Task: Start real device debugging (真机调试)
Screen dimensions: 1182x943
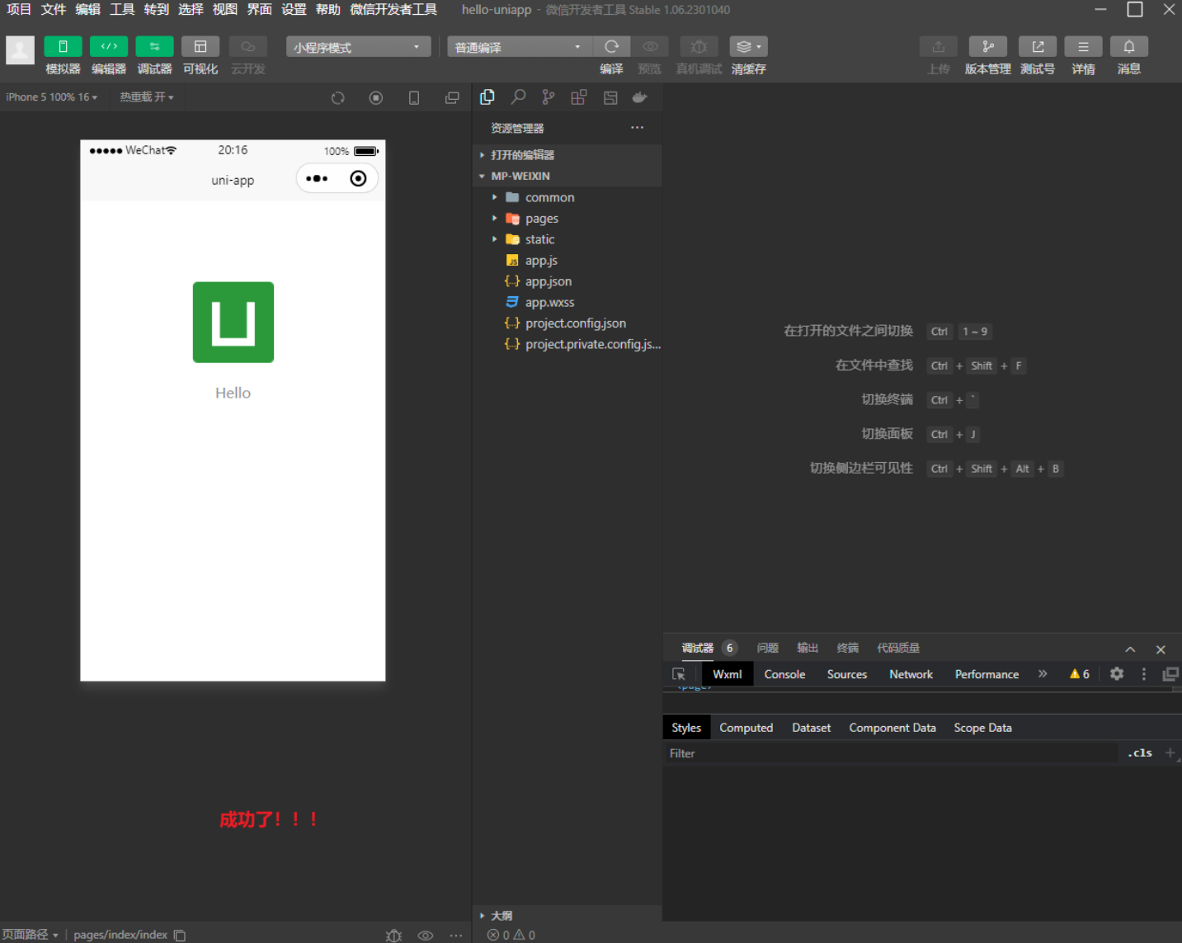Action: (x=699, y=47)
